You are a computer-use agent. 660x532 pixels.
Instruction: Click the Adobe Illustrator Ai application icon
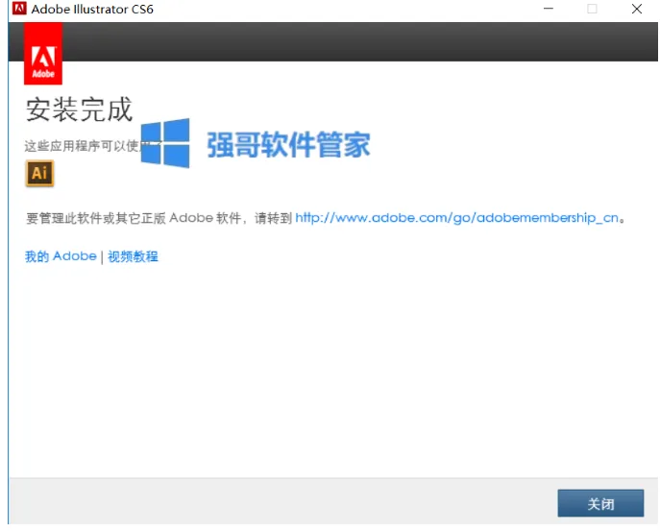[39, 173]
